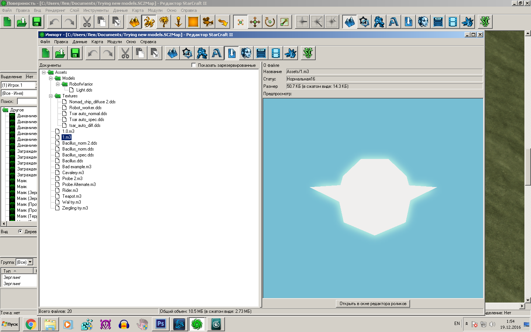Choose the Move tool crossed arrows icon

[255, 22]
